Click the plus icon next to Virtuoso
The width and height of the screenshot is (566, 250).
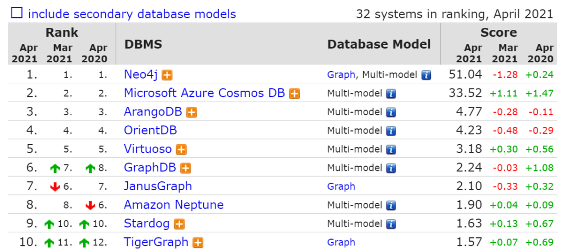(181, 149)
